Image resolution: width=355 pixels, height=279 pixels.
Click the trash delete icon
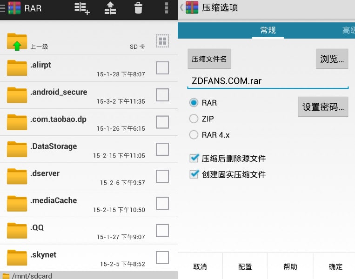(x=138, y=8)
